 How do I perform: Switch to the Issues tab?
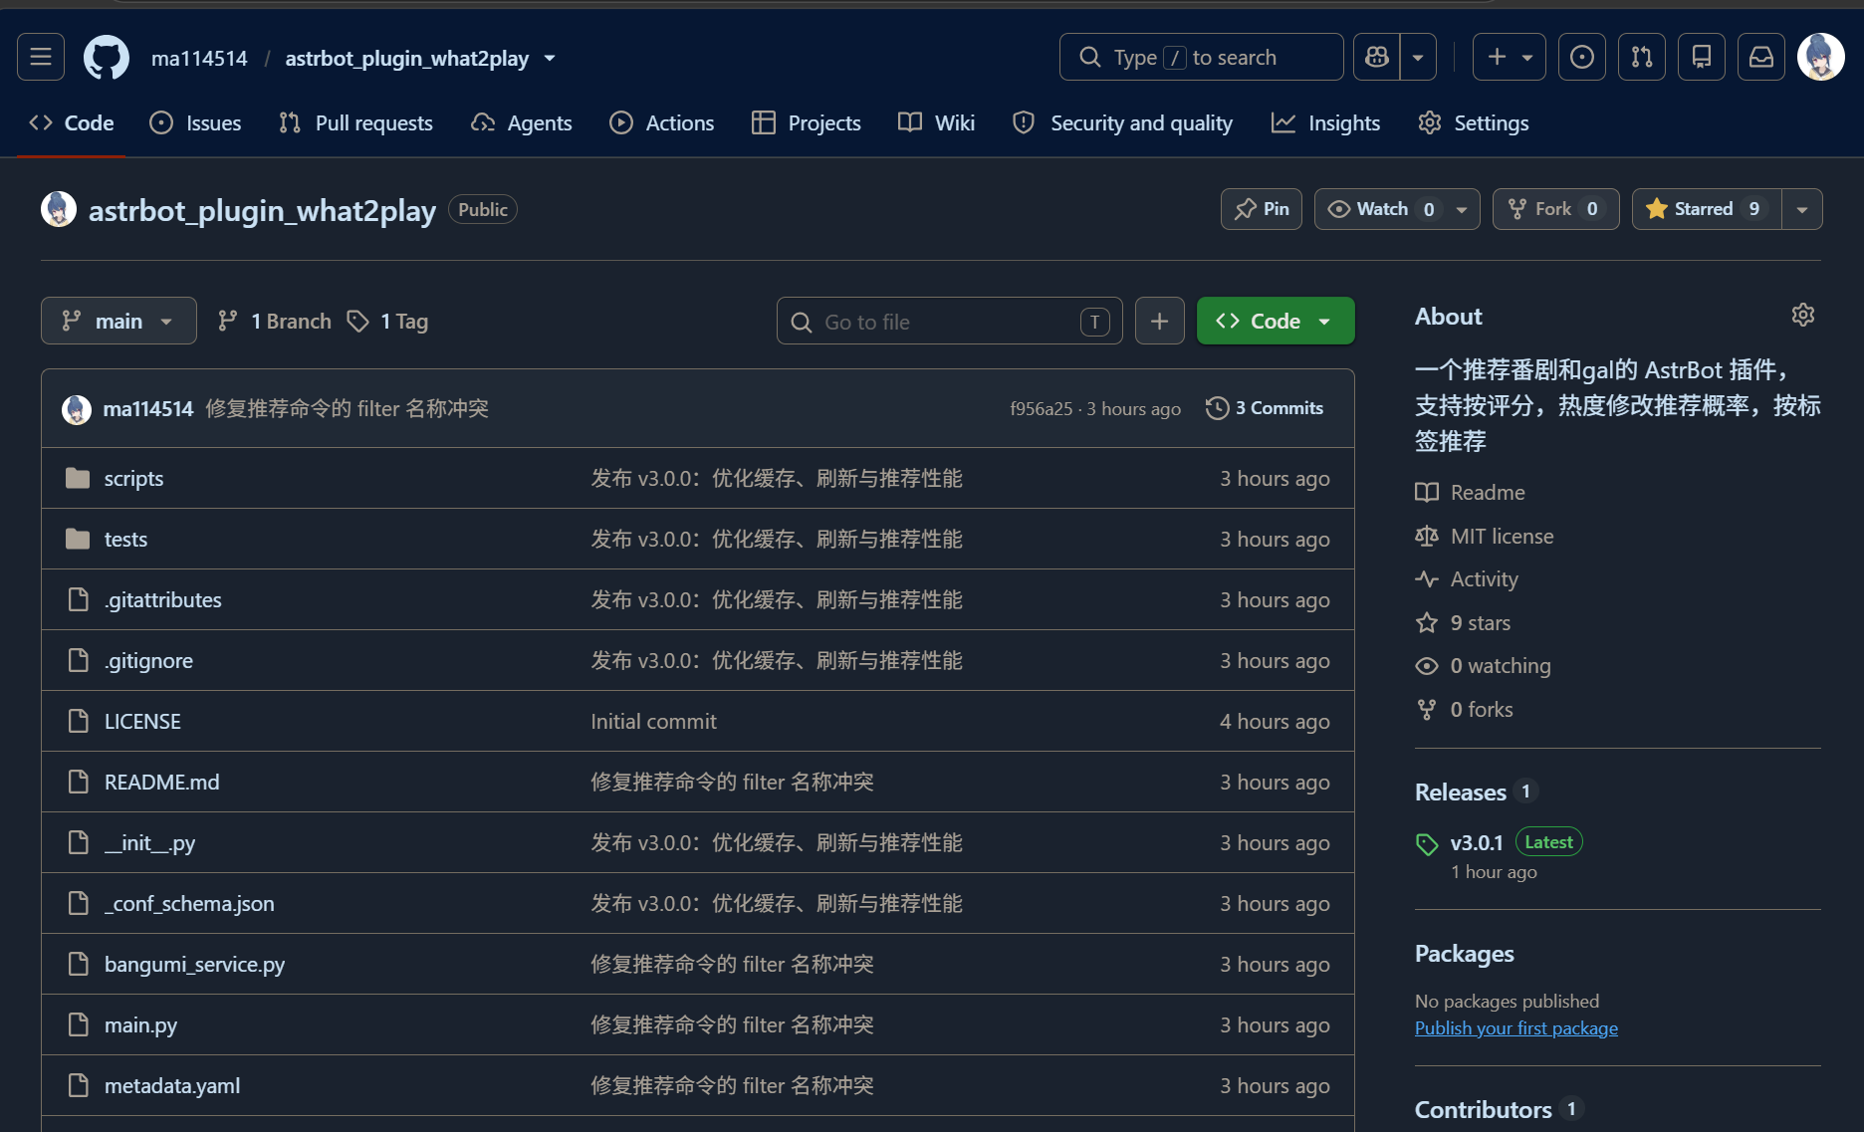(x=195, y=122)
